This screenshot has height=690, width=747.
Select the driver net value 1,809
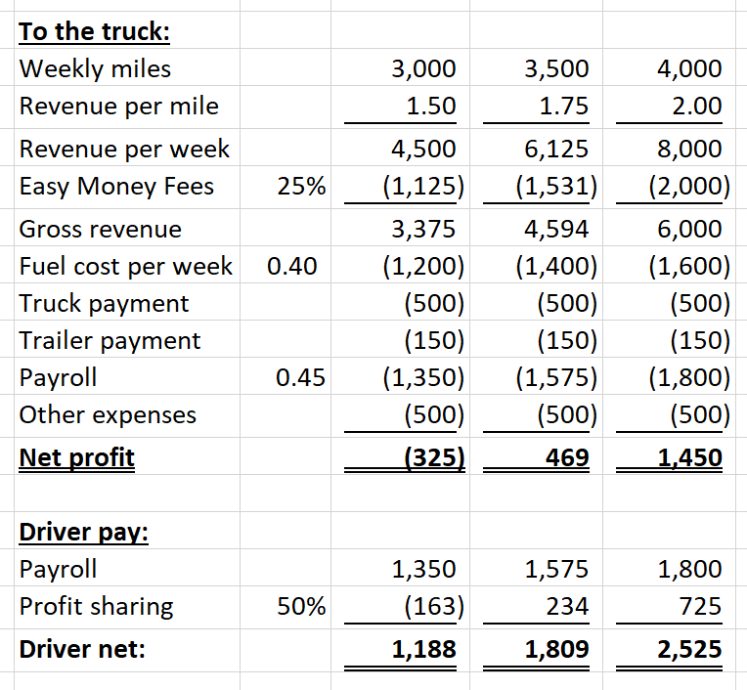[556, 649]
